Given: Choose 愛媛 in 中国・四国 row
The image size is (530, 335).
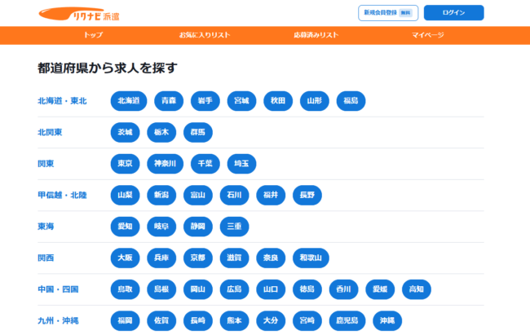Looking at the screenshot, I should point(380,289).
